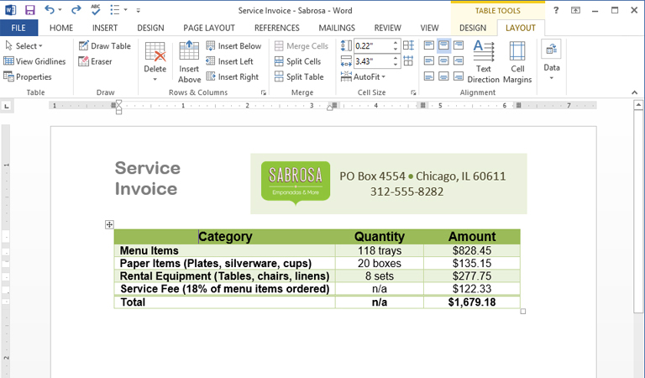The width and height of the screenshot is (645, 378).
Task: Click Insert Above rows button
Action: pos(189,62)
